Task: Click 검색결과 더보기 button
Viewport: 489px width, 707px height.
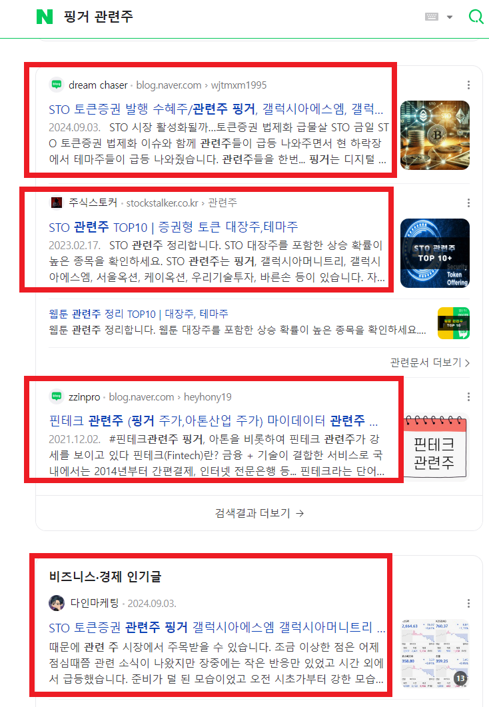Action: [259, 513]
